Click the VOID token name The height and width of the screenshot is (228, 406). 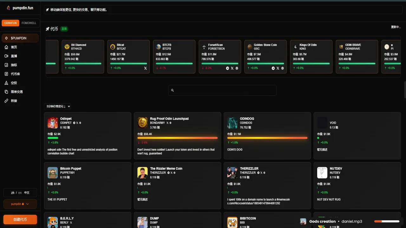pyautogui.click(x=333, y=123)
